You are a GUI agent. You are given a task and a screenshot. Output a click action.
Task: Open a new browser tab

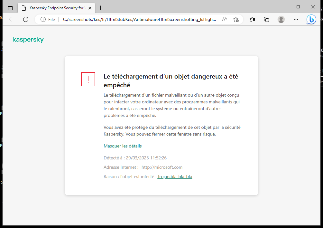pos(100,8)
